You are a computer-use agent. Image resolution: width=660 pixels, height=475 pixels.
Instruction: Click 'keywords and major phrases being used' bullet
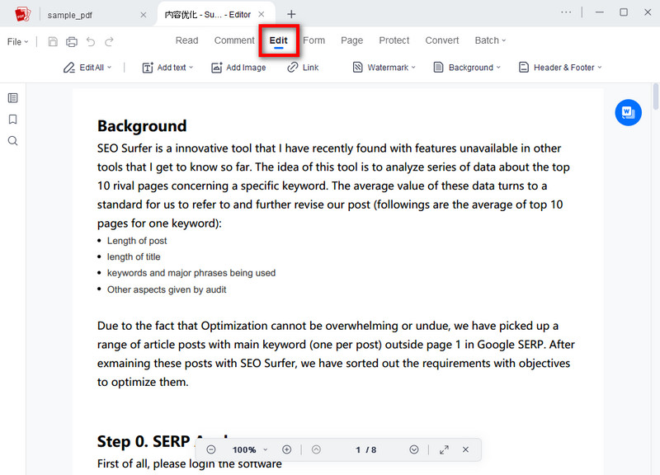pyautogui.click(x=191, y=273)
